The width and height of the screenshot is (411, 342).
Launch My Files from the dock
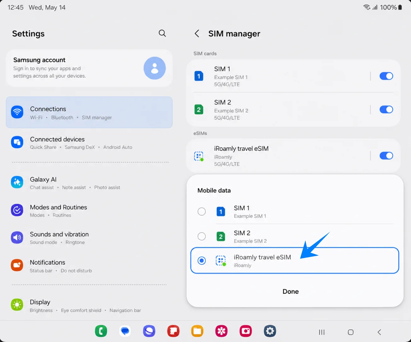pos(197,331)
